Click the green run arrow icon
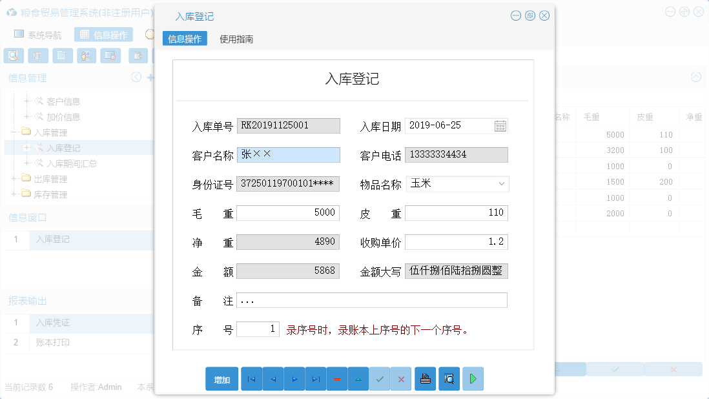 tap(472, 379)
